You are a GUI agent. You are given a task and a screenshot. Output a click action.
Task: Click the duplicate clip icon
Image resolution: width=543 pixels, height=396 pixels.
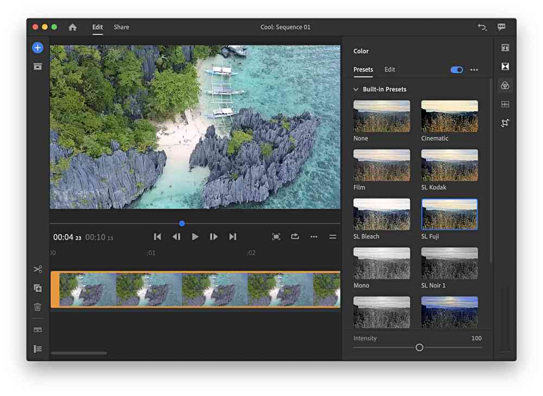point(38,288)
